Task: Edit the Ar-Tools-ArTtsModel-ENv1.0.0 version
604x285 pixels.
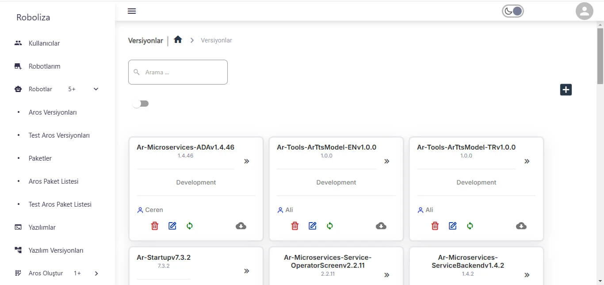Action: coord(313,226)
